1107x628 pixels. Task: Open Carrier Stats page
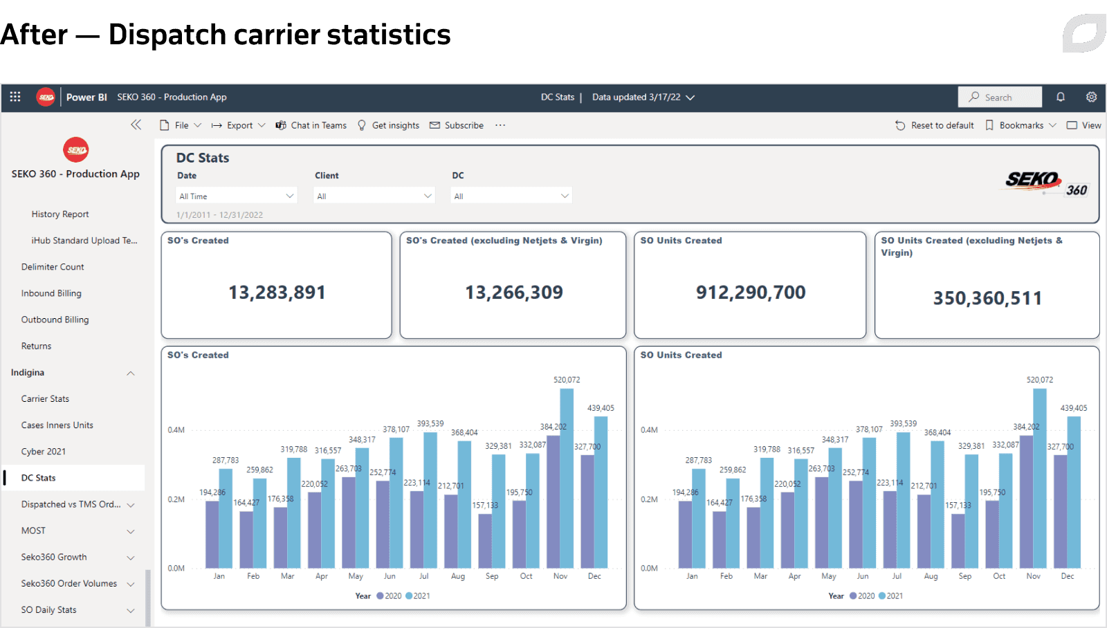pos(45,399)
